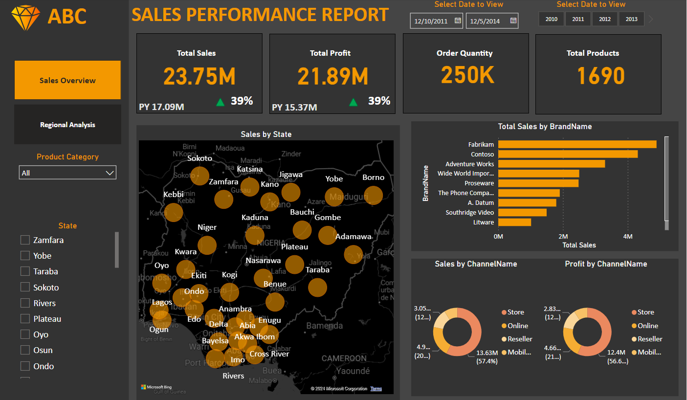Click the ABC diamond logo icon
The height and width of the screenshot is (400, 687).
tap(25, 18)
